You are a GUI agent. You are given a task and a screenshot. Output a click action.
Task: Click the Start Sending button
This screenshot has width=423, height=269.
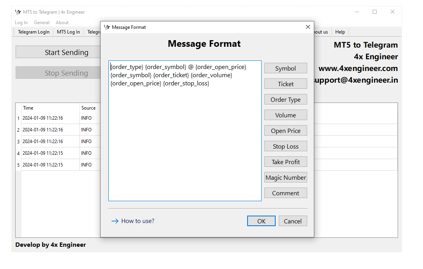[58, 52]
